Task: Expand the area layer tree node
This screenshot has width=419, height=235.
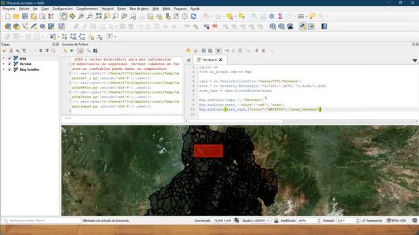Action: (x=4, y=58)
